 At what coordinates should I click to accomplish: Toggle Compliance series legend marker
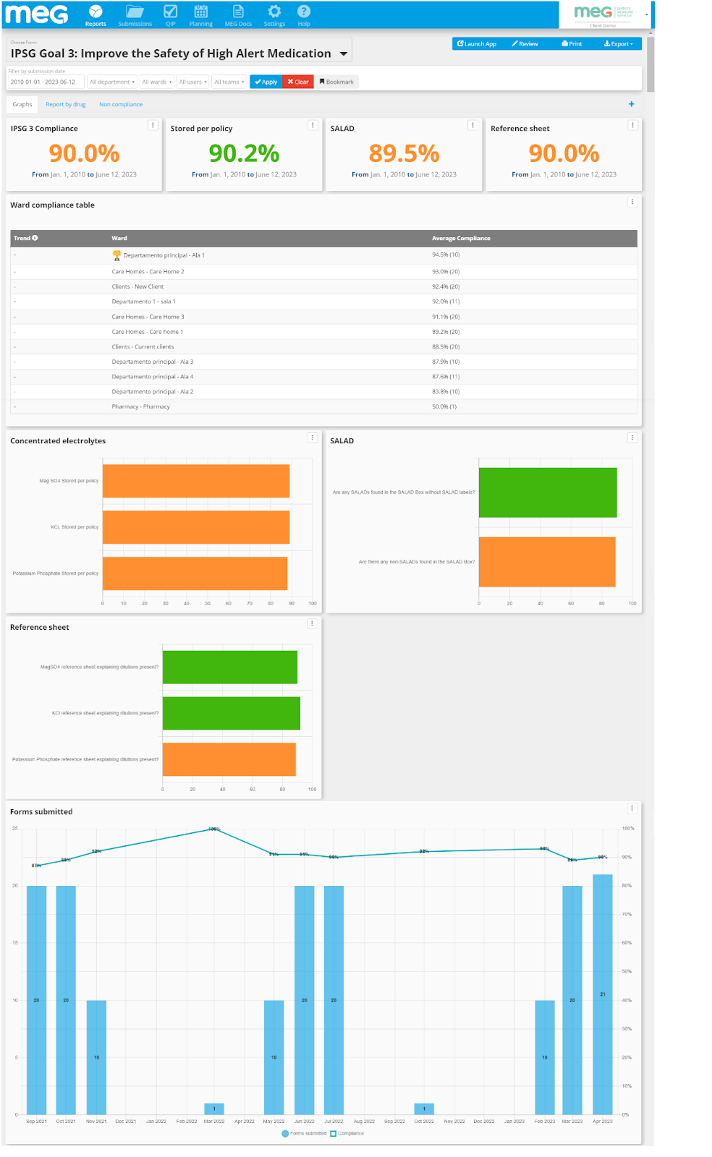pos(334,1133)
